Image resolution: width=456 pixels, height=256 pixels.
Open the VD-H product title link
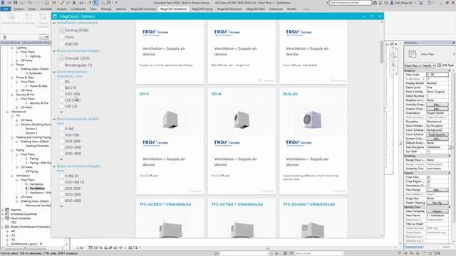tap(216, 94)
